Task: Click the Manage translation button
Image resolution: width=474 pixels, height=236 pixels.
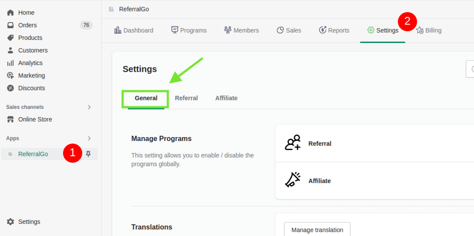Action: point(317,230)
